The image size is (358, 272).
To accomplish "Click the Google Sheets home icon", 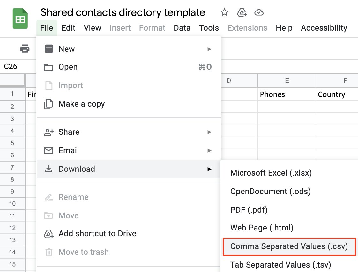I will tap(20, 19).
